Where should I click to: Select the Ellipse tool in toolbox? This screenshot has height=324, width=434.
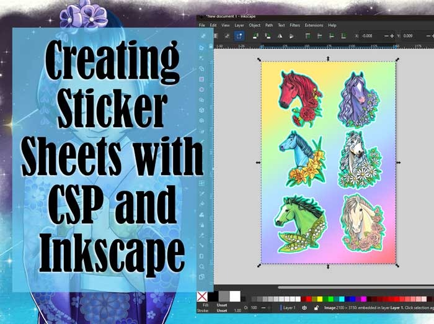point(201,89)
